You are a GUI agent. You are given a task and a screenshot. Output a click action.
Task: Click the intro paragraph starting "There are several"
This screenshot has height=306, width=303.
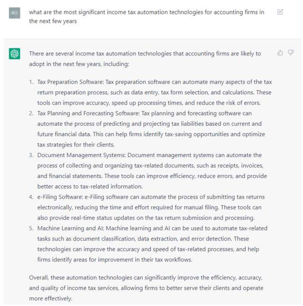tap(145, 58)
